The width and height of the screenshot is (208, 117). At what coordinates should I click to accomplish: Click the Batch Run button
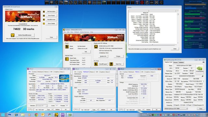click(x=118, y=64)
